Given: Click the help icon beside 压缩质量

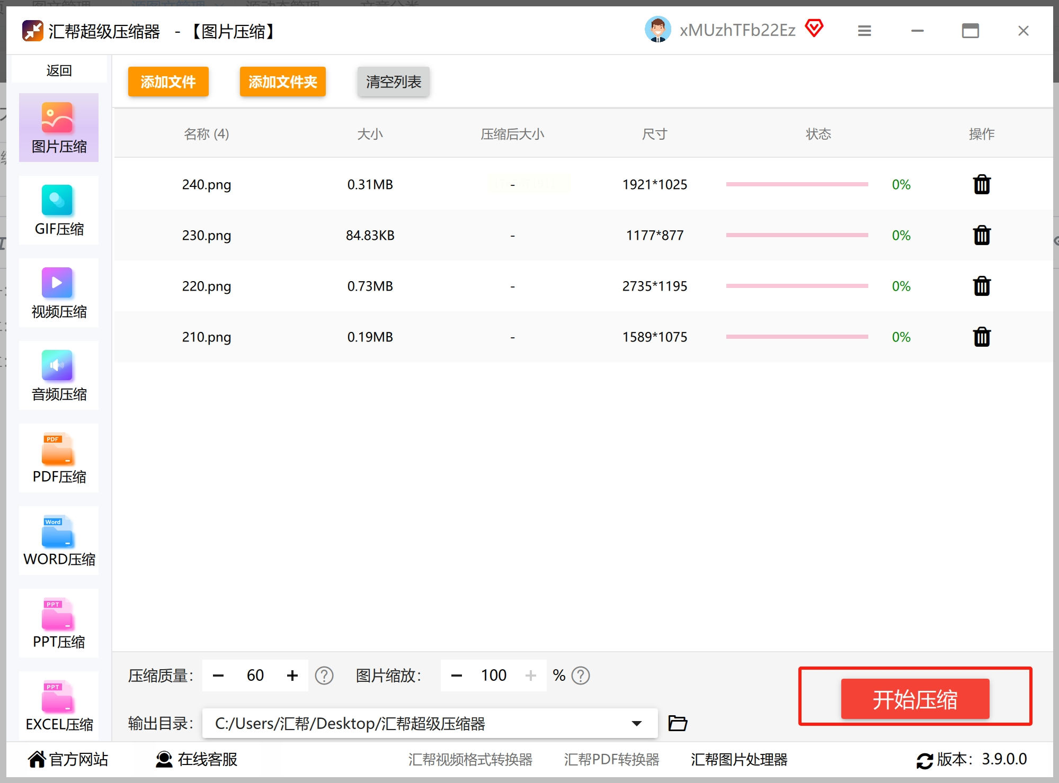Looking at the screenshot, I should [324, 676].
